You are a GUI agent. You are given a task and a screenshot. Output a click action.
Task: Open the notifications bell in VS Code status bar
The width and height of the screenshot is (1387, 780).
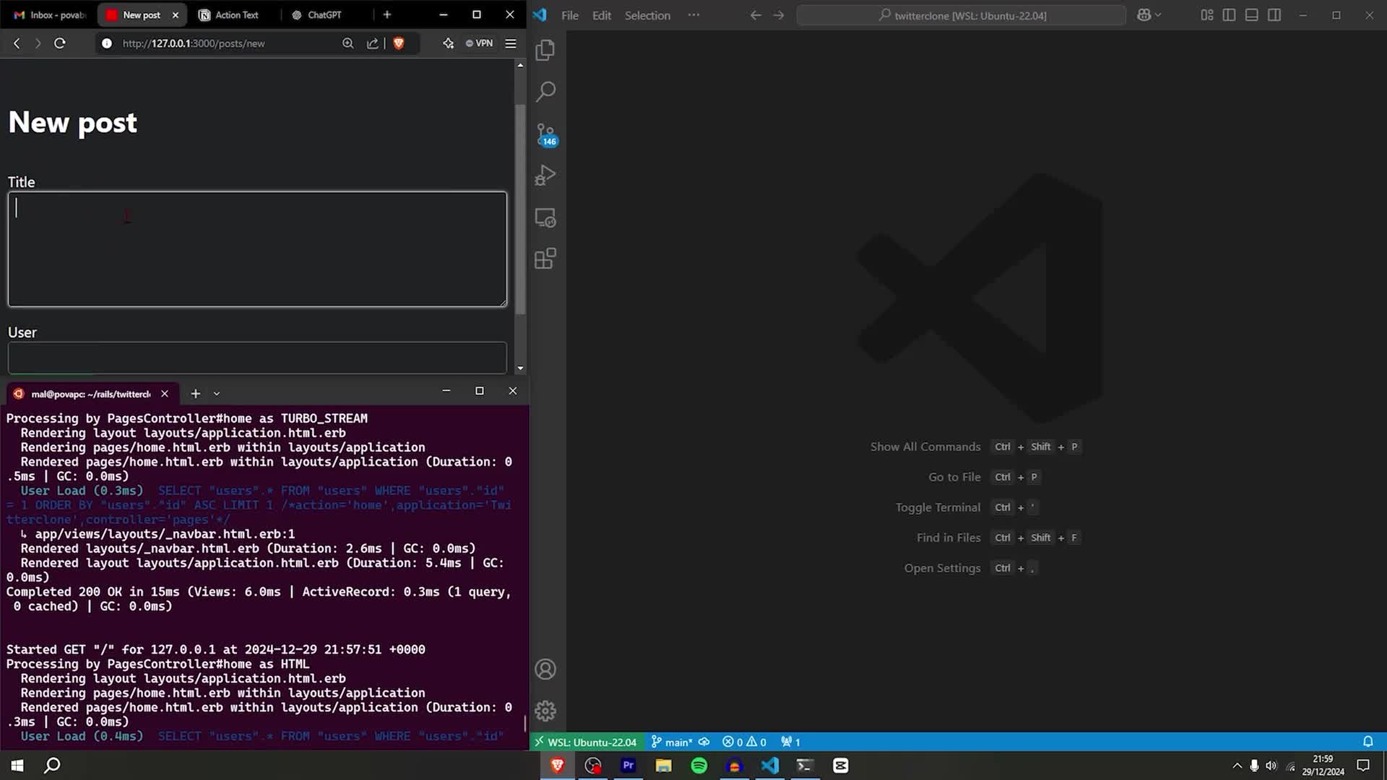point(1367,742)
